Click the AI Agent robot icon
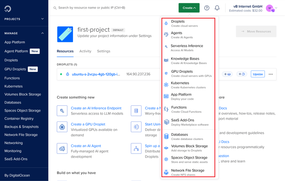The height and width of the screenshot is (181, 285). pyautogui.click(x=62, y=149)
